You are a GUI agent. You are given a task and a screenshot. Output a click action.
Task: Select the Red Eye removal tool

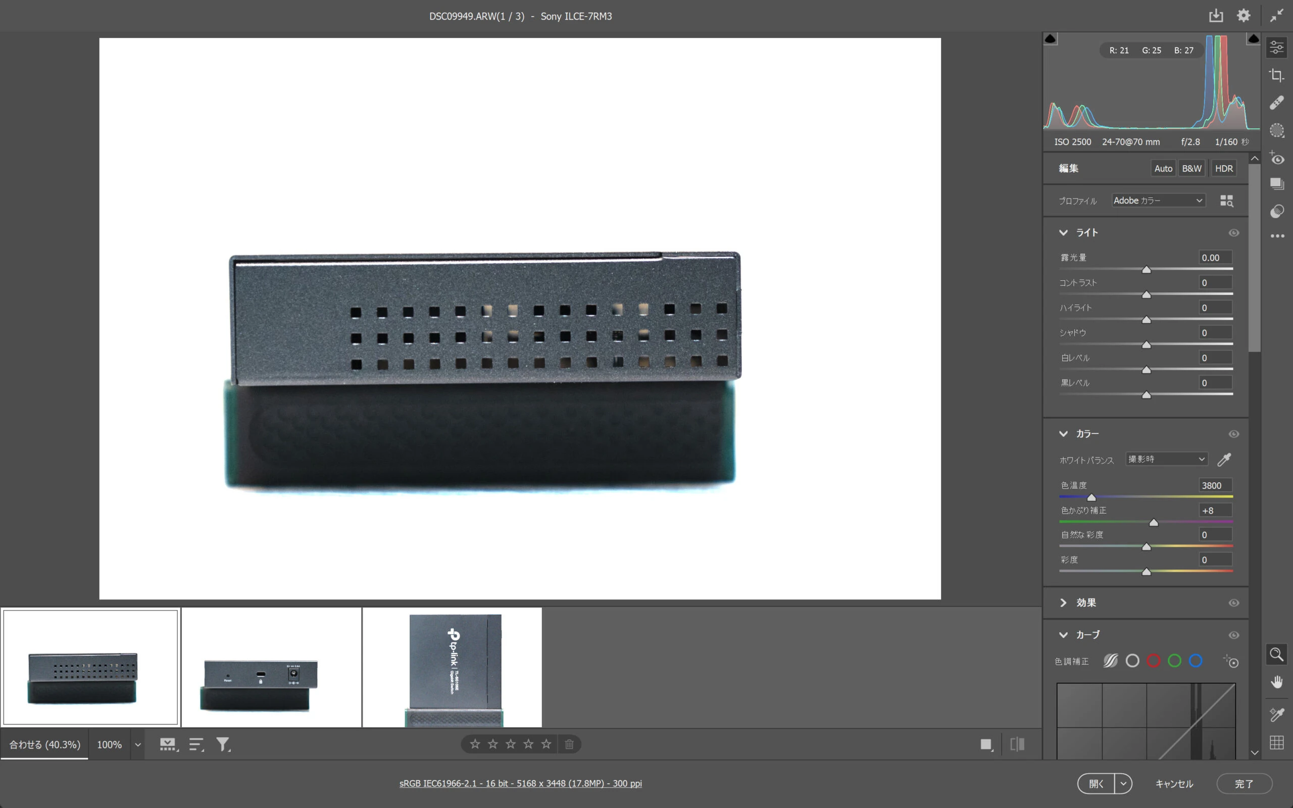pos(1276,158)
